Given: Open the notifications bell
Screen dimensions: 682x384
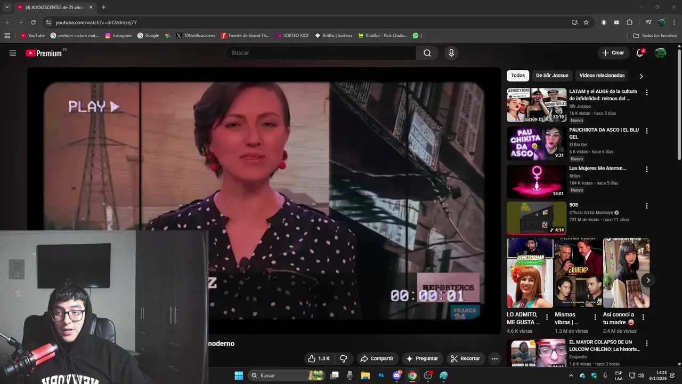Looking at the screenshot, I should coord(640,53).
